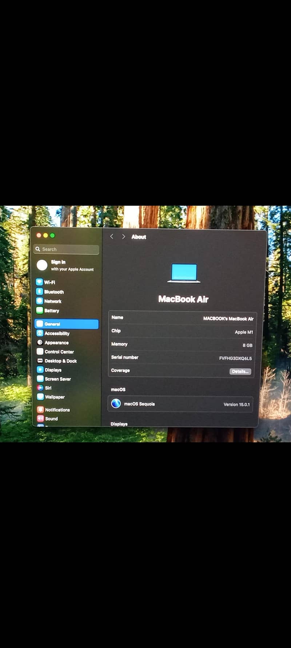Click the macOS Sequoia logo icon
The height and width of the screenshot is (648, 291).
(116, 403)
